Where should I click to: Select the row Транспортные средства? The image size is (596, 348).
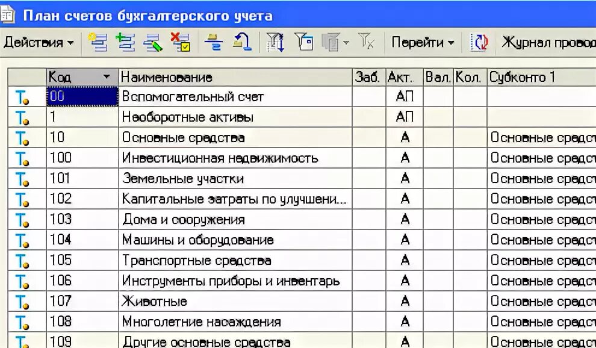tap(302, 261)
